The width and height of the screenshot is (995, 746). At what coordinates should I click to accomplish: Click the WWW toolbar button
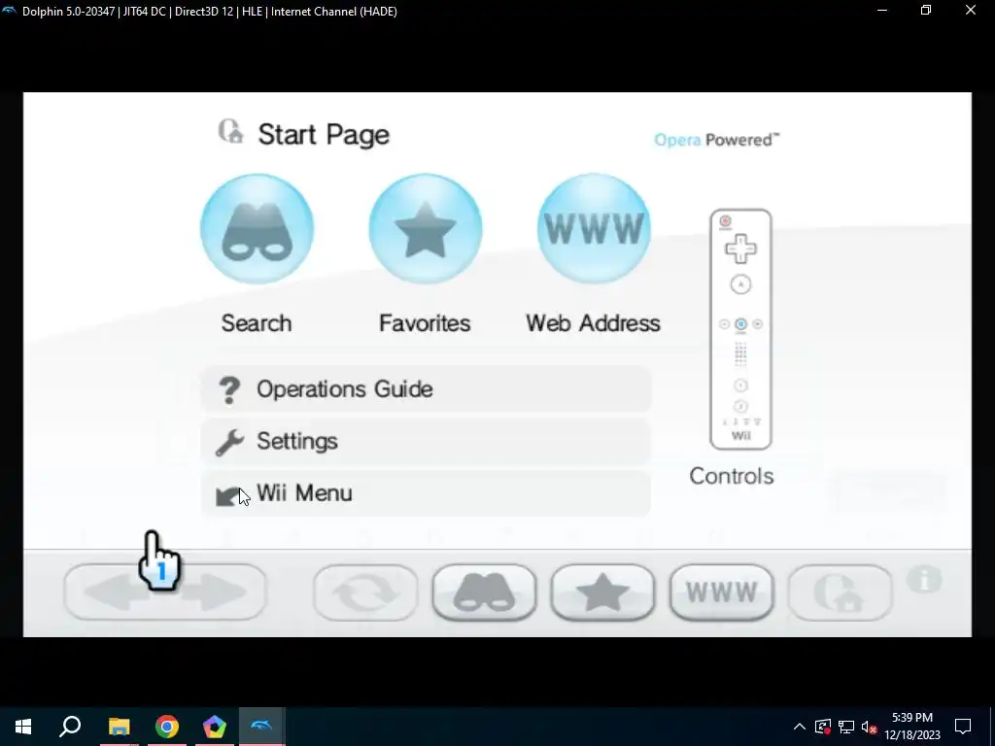[x=722, y=593]
